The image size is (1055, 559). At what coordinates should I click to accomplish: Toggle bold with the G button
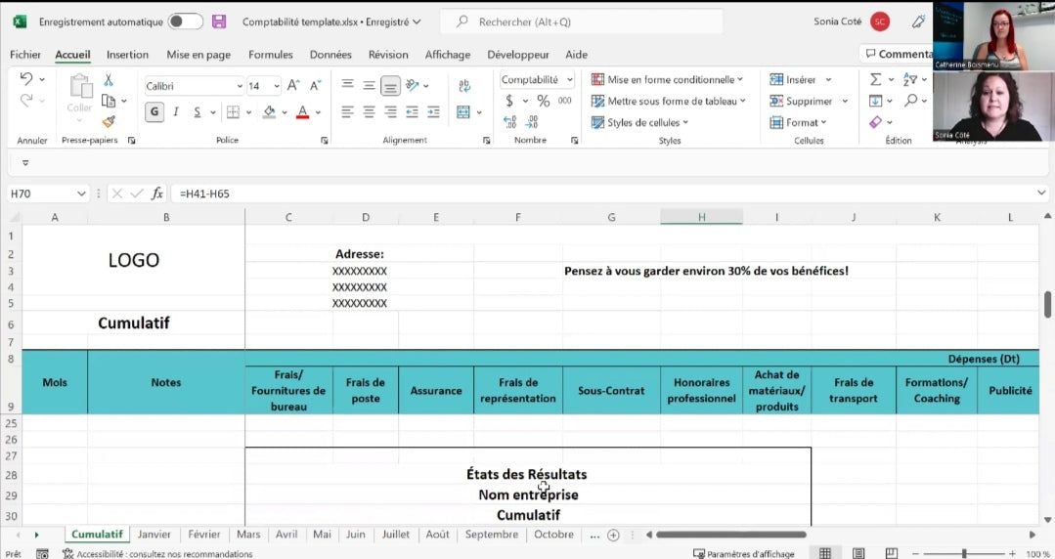[x=154, y=112]
